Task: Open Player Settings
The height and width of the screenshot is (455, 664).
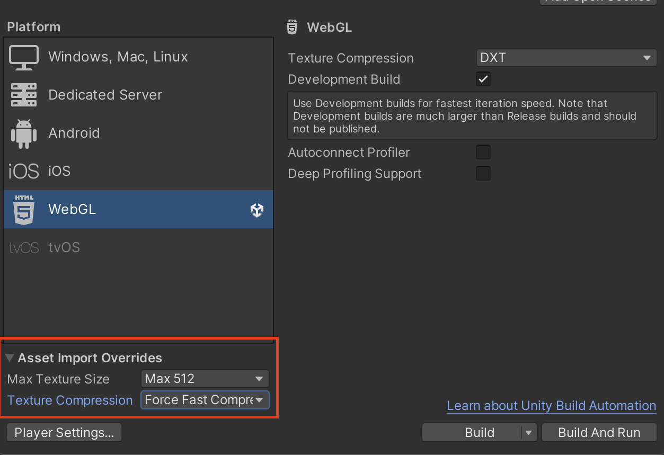Action: (64, 433)
